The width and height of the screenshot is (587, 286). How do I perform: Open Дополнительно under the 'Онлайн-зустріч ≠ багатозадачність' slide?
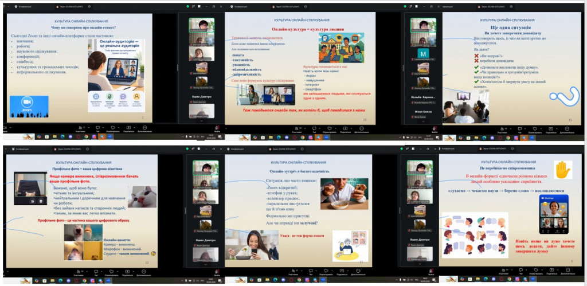click(358, 272)
